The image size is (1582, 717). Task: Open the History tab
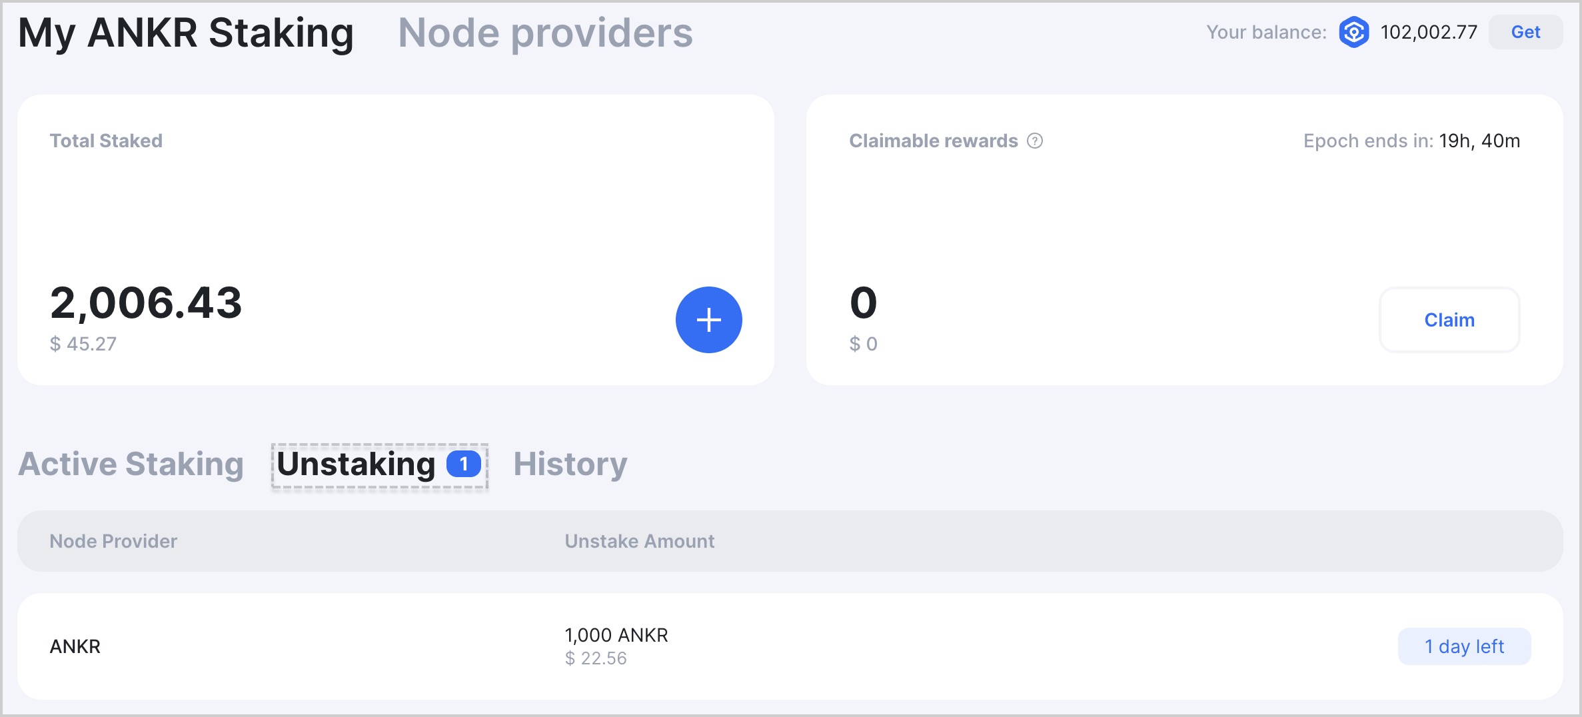[570, 464]
